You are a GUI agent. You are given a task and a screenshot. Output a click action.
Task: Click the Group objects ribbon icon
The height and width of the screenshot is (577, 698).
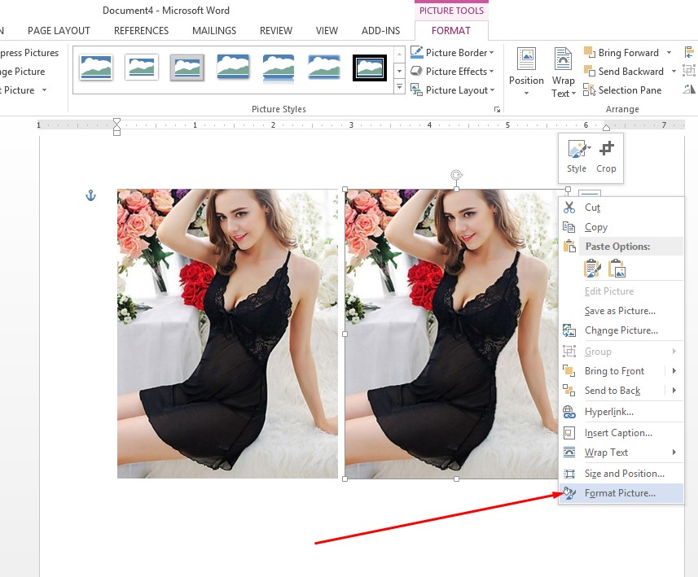pos(689,71)
